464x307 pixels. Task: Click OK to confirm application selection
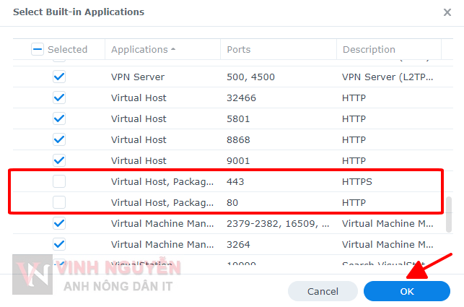click(407, 291)
